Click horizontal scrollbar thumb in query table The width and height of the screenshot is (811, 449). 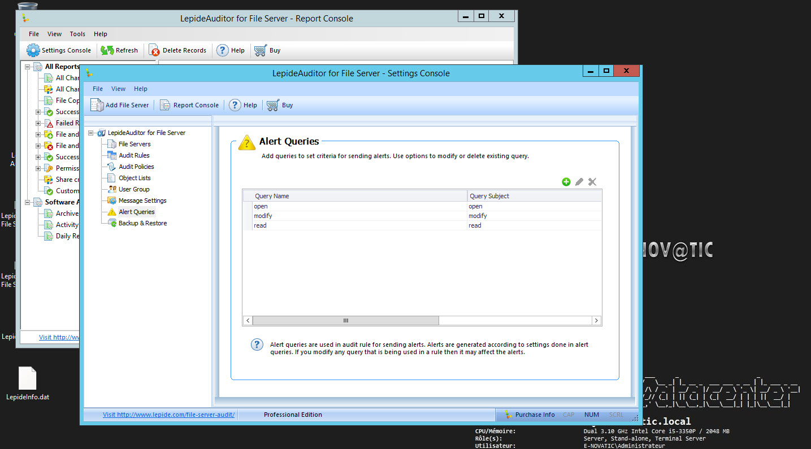pyautogui.click(x=345, y=320)
